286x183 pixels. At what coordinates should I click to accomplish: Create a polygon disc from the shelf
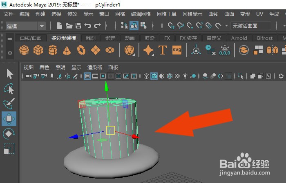pos(110,50)
